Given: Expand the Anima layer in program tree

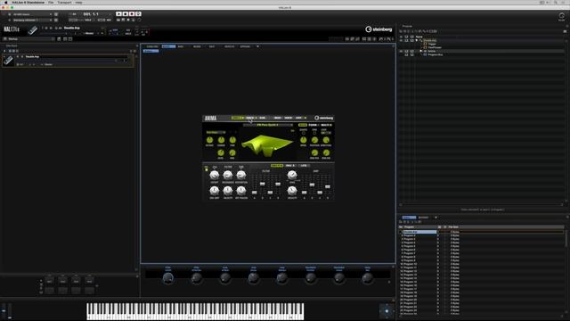Looking at the screenshot, I should 421,52.
